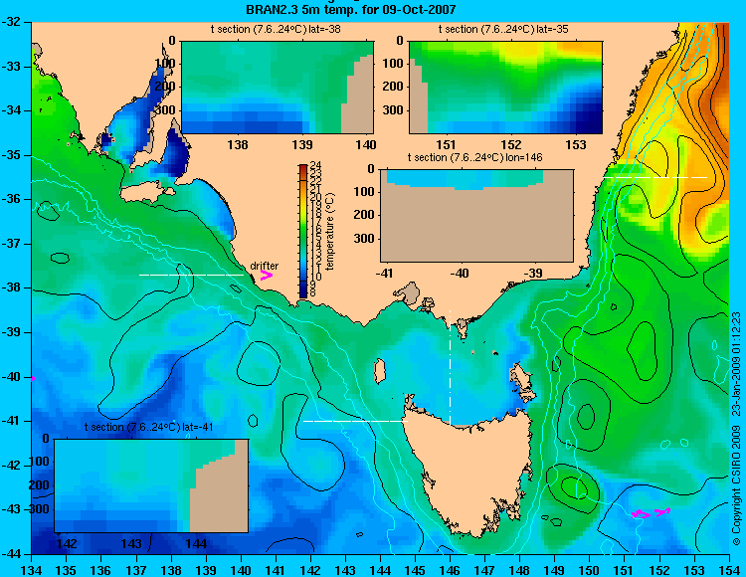Click the title "BRAN2.3 5m temp. for 09-Oct-2007"
The height and width of the screenshot is (577, 746).
(351, 9)
